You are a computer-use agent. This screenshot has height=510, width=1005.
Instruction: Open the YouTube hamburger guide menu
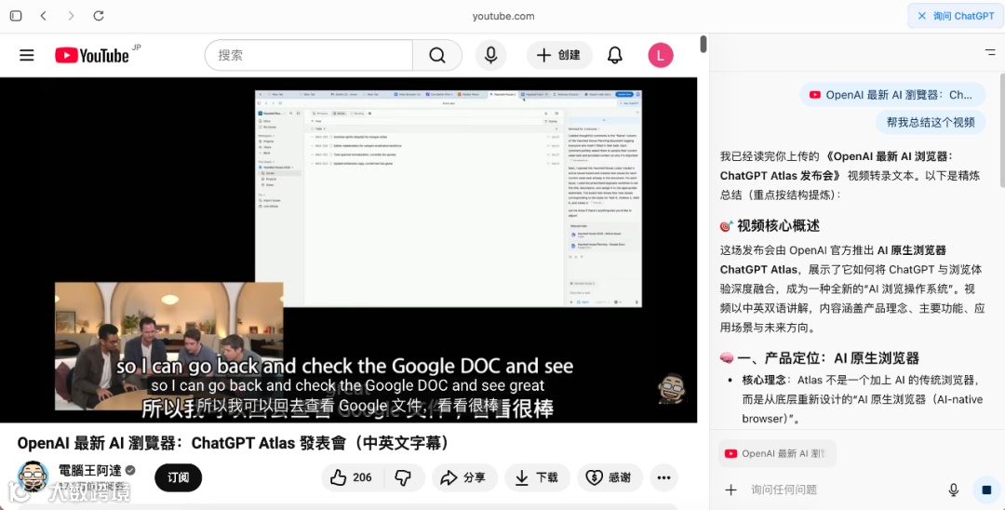pos(27,55)
